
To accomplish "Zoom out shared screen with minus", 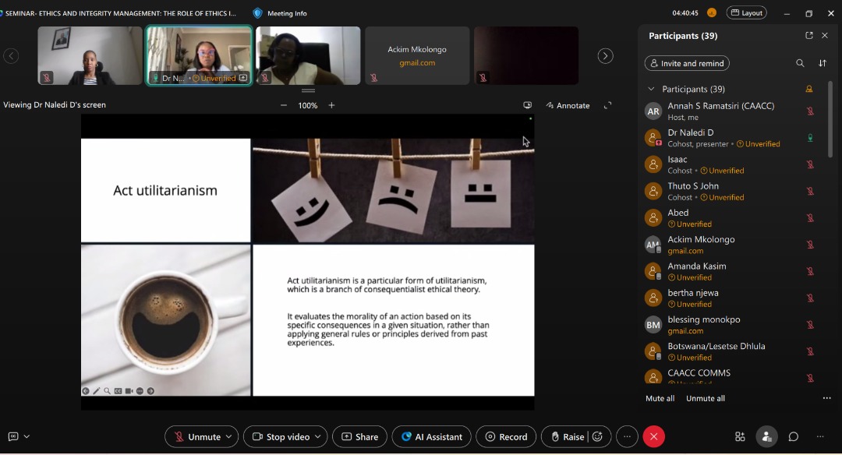I will (x=284, y=105).
